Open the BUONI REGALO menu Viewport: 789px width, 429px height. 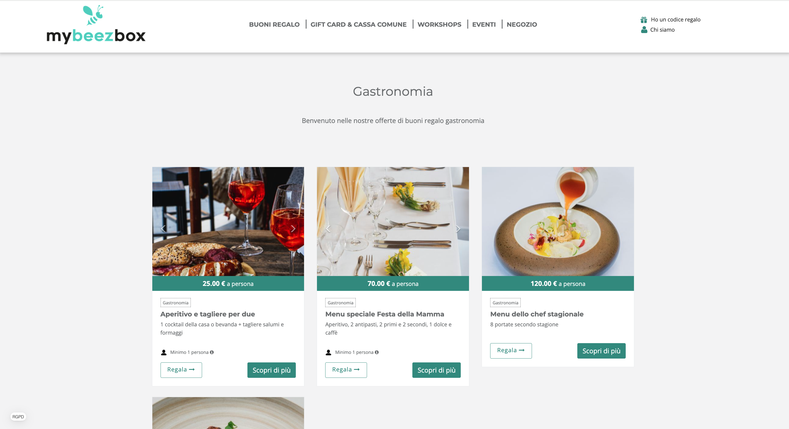274,24
